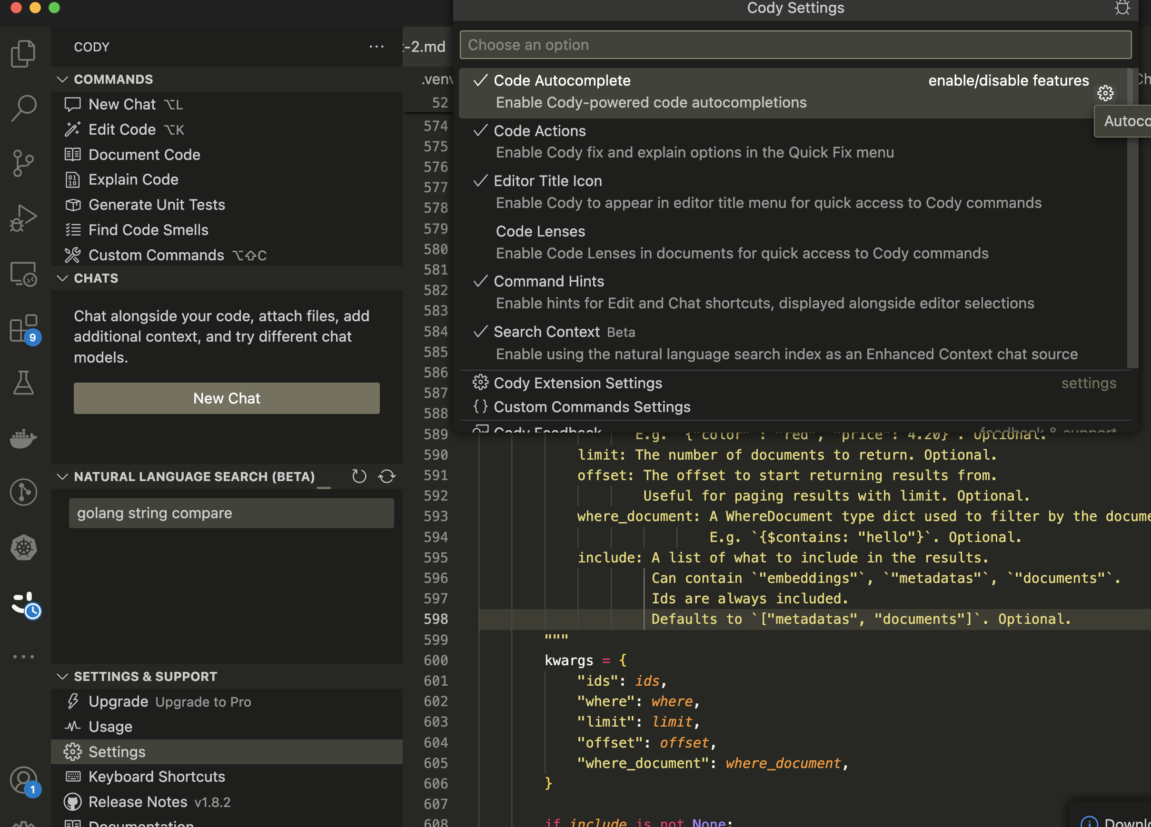Select Custom Commands Settings entry

point(592,407)
